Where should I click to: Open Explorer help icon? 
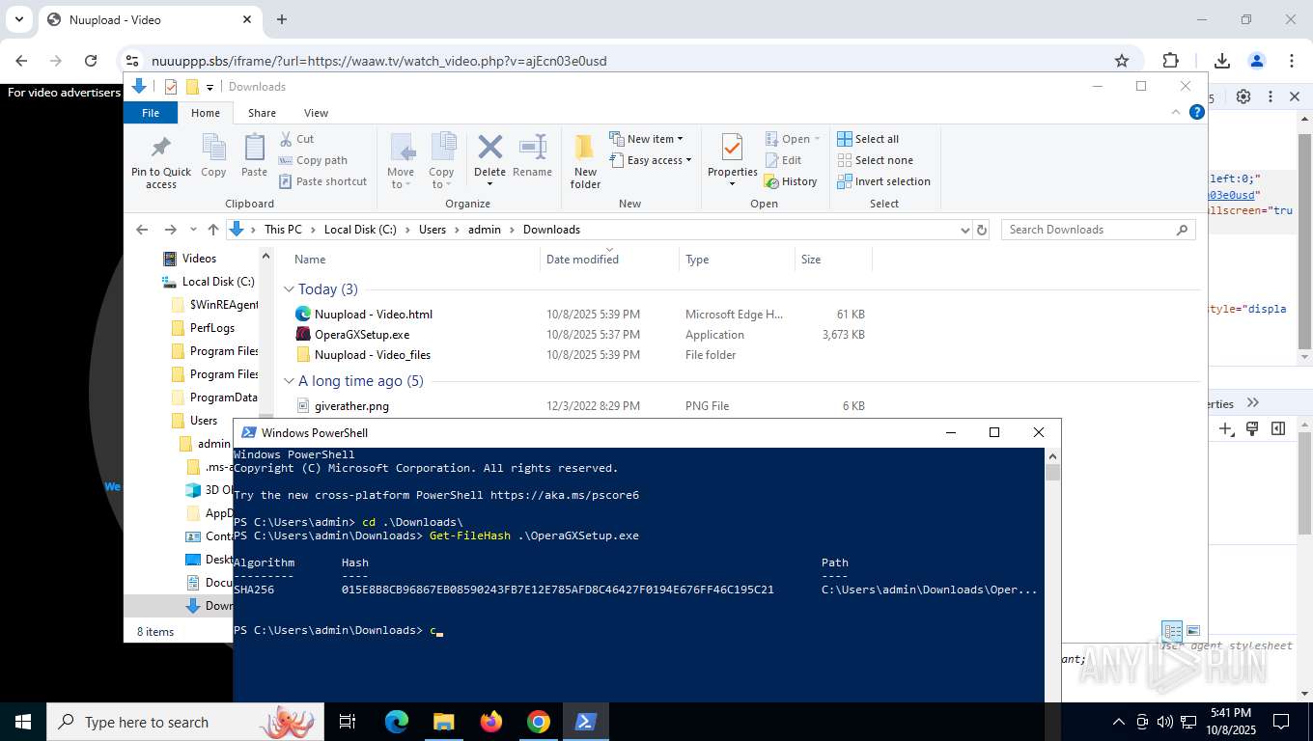(x=1197, y=112)
